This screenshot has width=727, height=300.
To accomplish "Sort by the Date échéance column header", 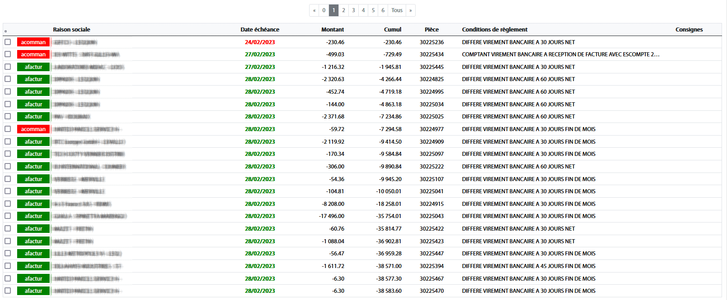I will click(260, 30).
